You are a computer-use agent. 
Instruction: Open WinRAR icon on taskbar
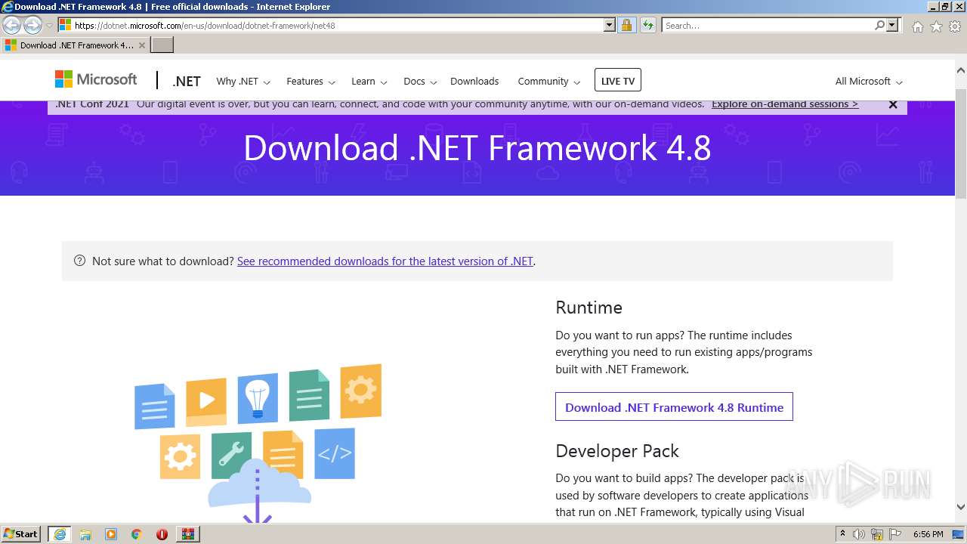click(187, 534)
